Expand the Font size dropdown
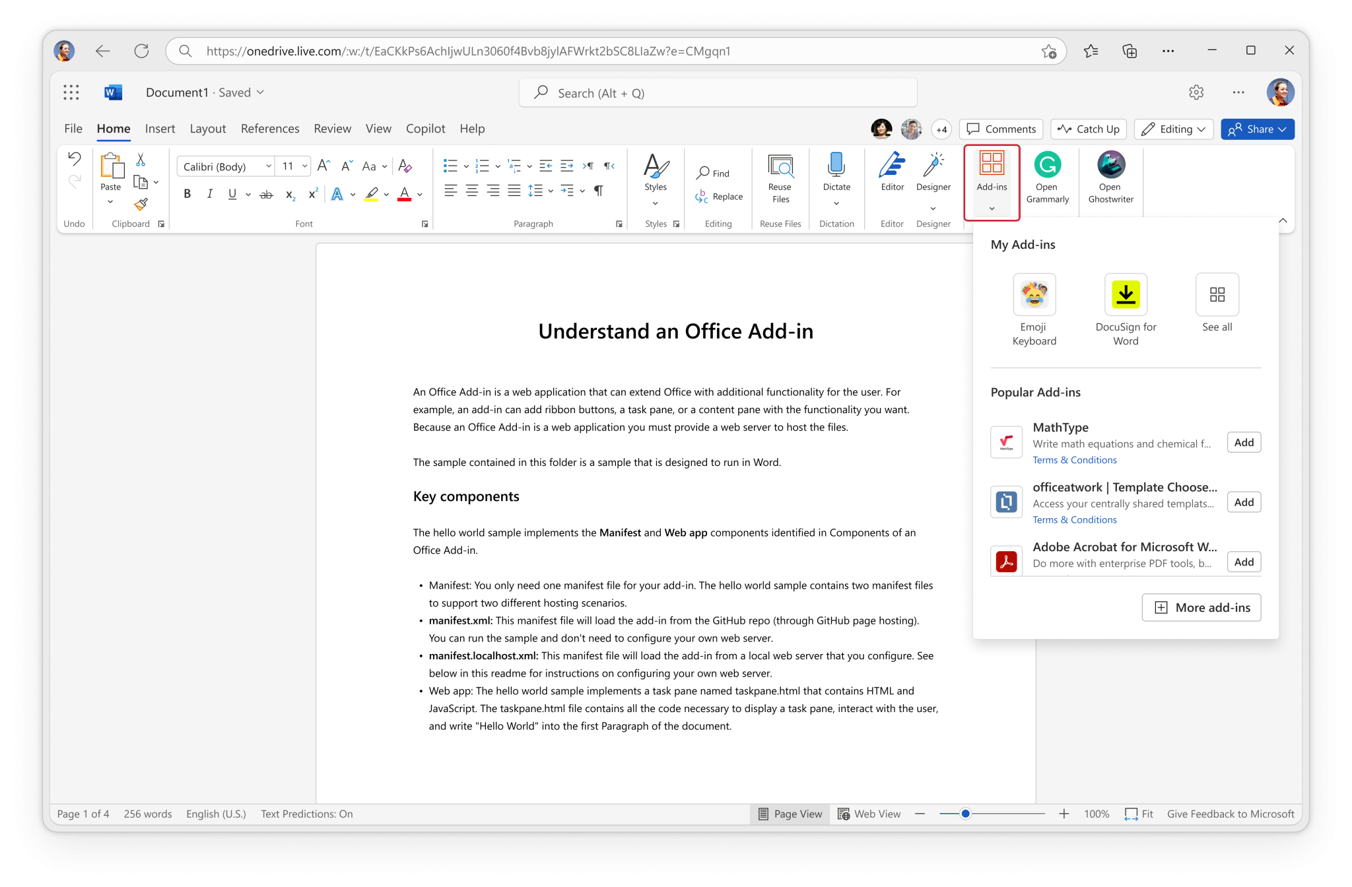The height and width of the screenshot is (887, 1352). [305, 165]
